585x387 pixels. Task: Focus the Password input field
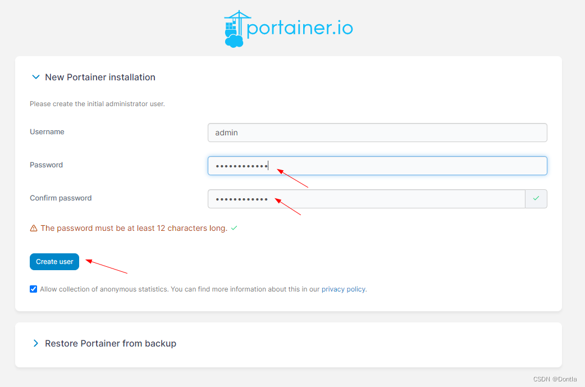[x=377, y=166]
